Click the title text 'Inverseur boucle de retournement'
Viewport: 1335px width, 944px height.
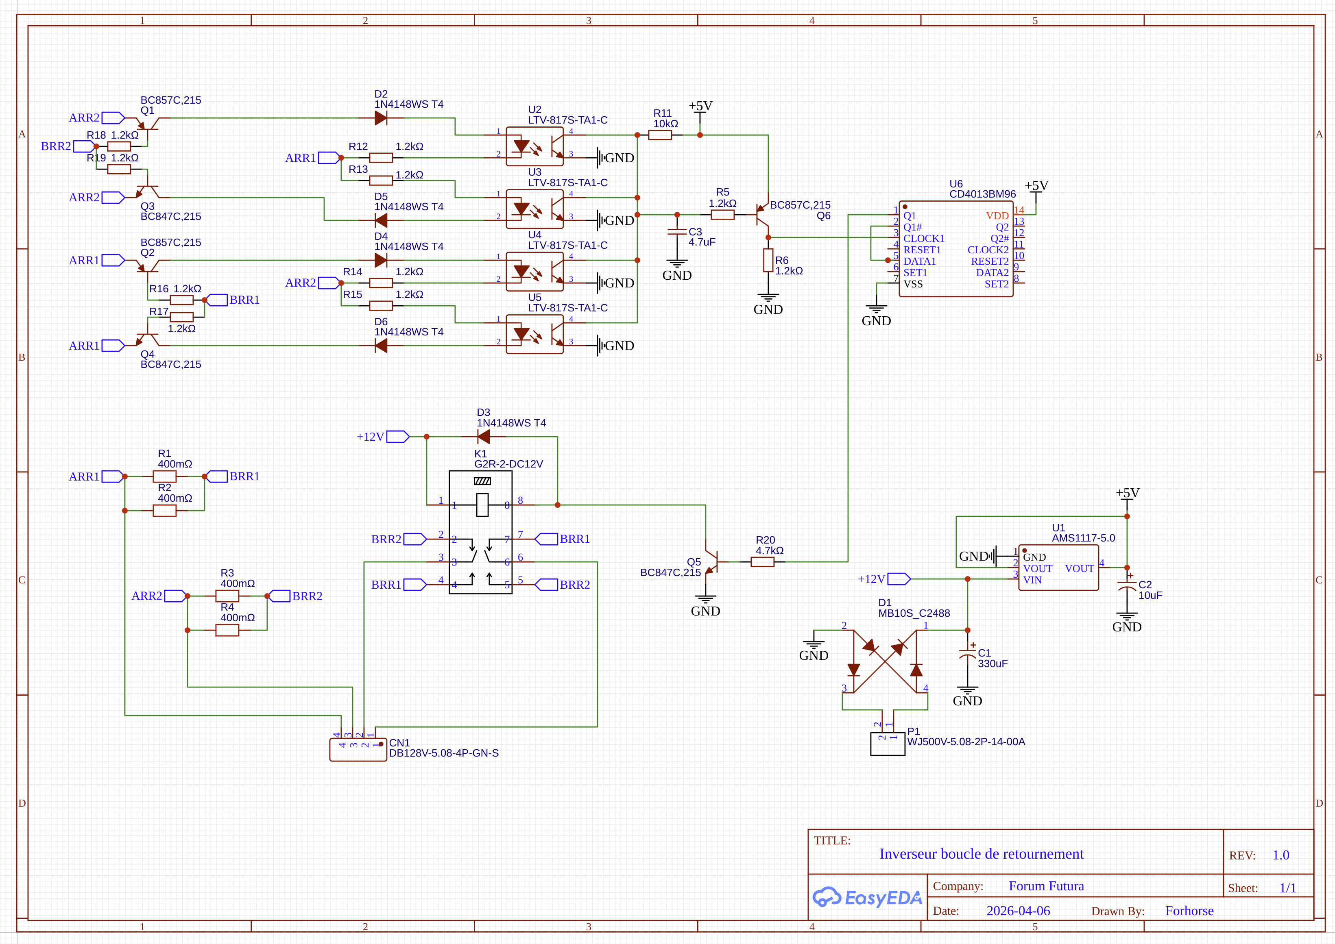[x=982, y=854]
